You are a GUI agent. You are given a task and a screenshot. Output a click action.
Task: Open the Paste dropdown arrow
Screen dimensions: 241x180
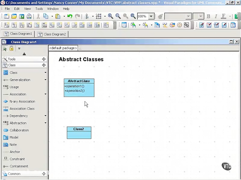64,16
